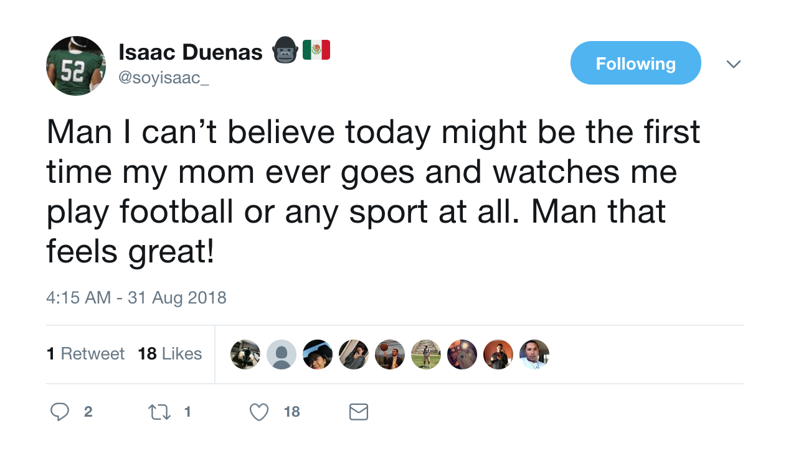Open Isaac Duenas's profile picture
Viewport: 791px width, 454px height.
coord(76,66)
